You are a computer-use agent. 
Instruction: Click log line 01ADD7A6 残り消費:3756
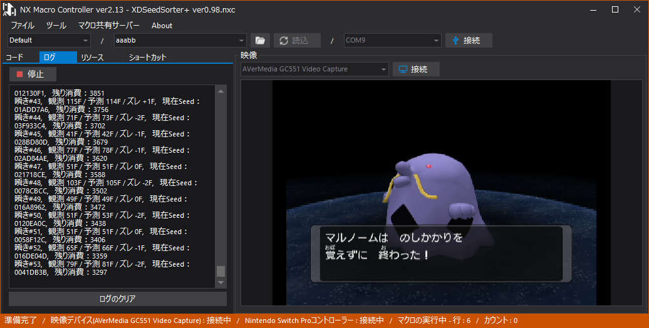(61, 110)
